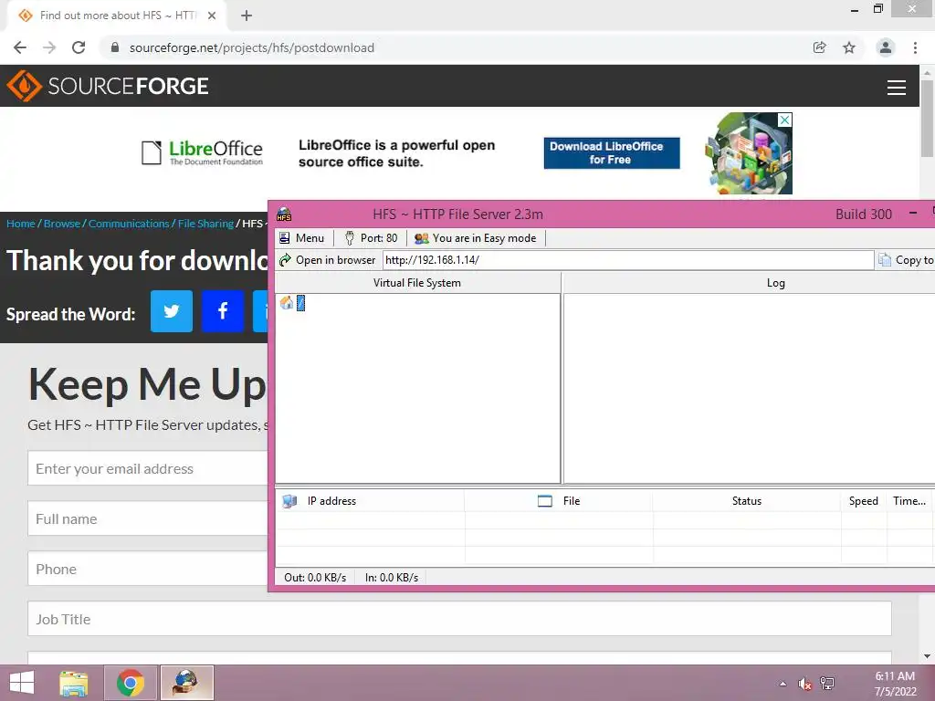Reload the page in Chrome
This screenshot has width=935, height=701.
pyautogui.click(x=79, y=47)
